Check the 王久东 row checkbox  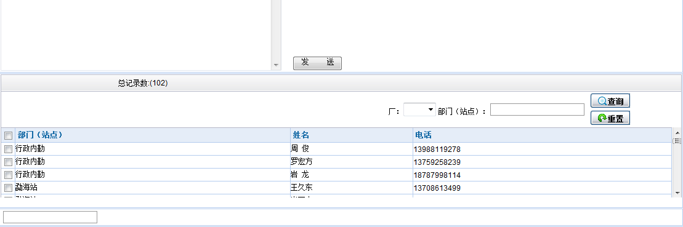8,188
